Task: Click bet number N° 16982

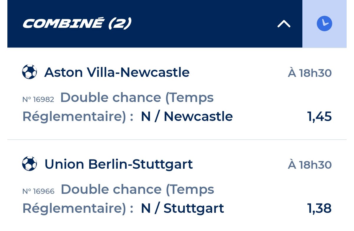Action: (x=38, y=100)
